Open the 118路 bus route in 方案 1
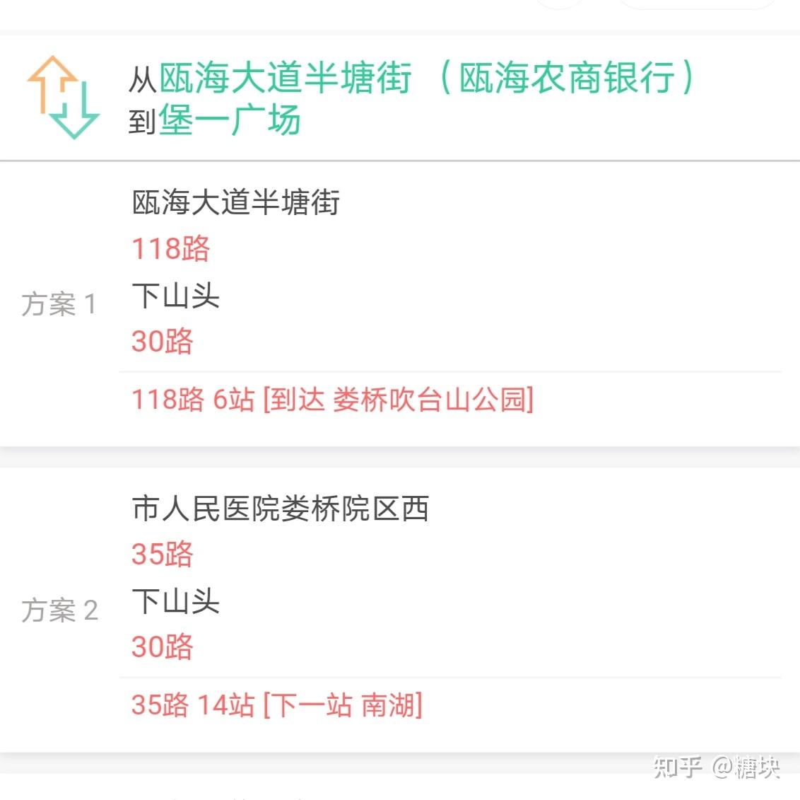 coord(171,249)
